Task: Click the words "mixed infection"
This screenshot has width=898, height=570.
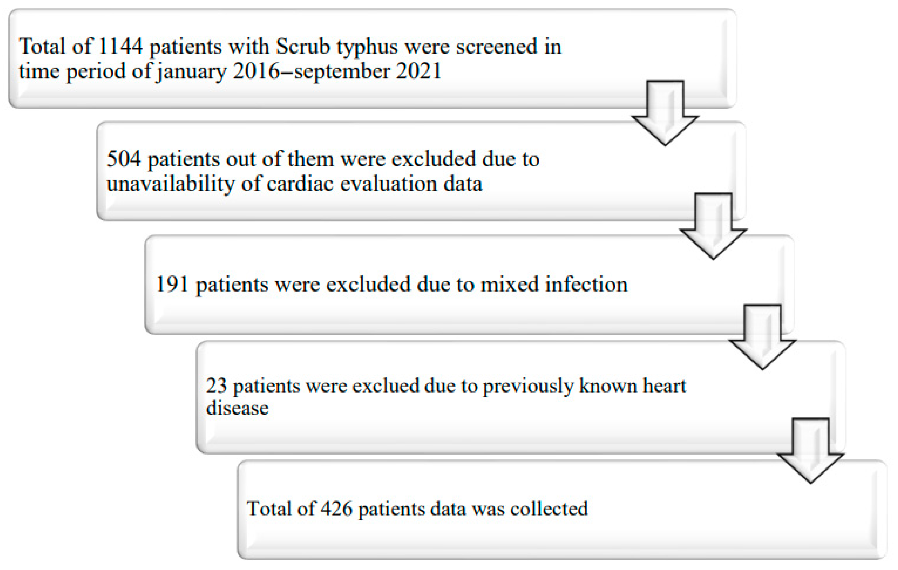Action: click(x=554, y=285)
